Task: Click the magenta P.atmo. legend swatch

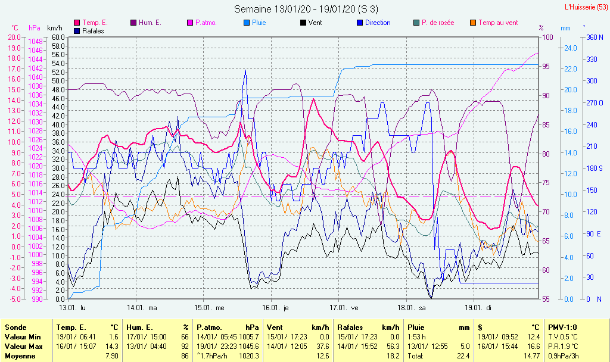Action: click(190, 23)
